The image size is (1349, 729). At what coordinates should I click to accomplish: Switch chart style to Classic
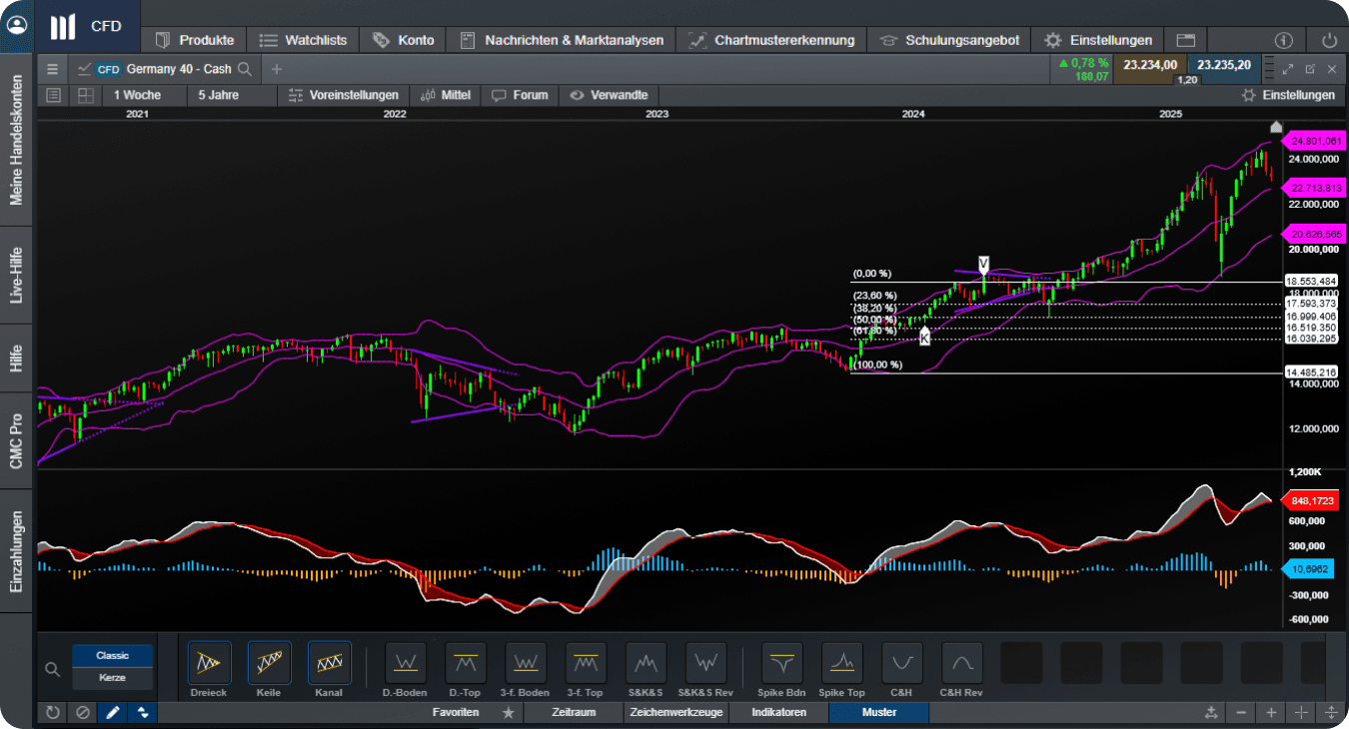(x=112, y=655)
